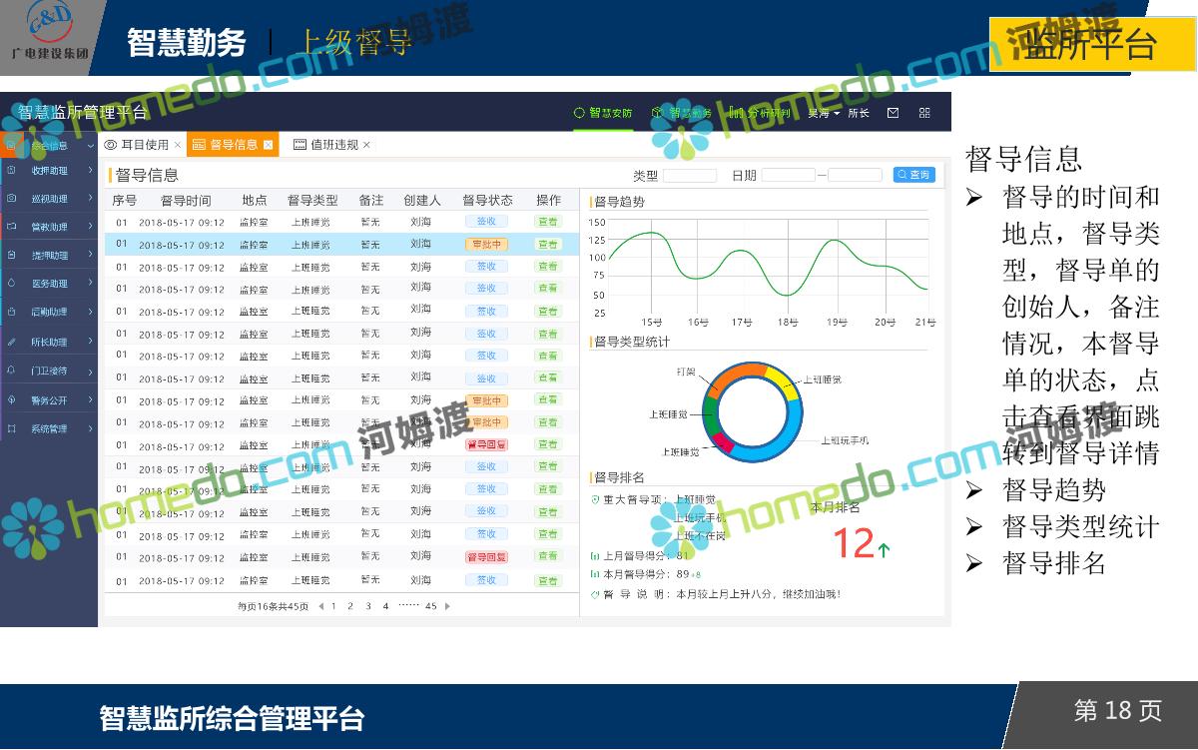Click the 日期 start date field
Screen dimensions: 1198x750
point(789,175)
